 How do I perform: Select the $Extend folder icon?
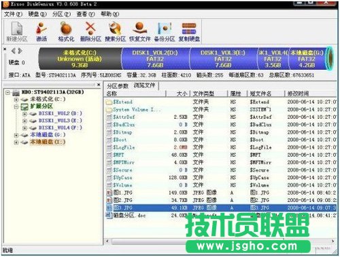pos(109,102)
